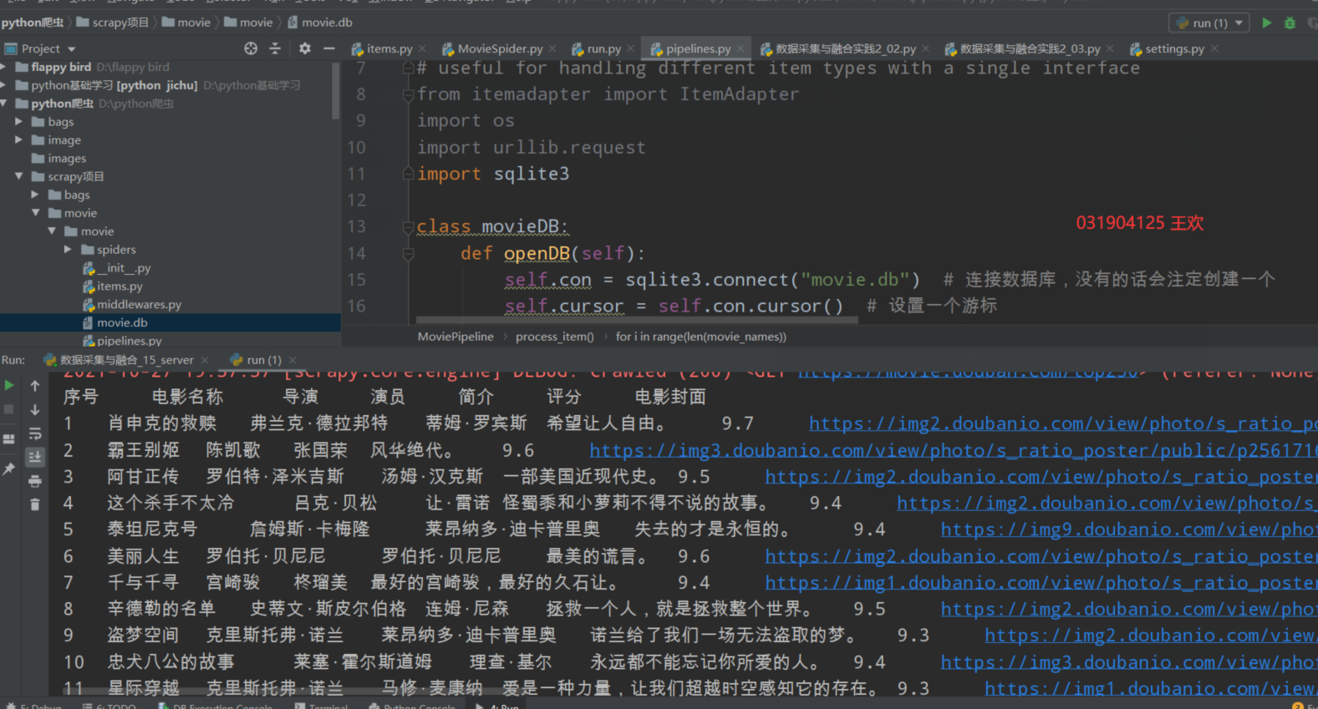
Task: Close the items.py editor tab
Action: pyautogui.click(x=422, y=49)
